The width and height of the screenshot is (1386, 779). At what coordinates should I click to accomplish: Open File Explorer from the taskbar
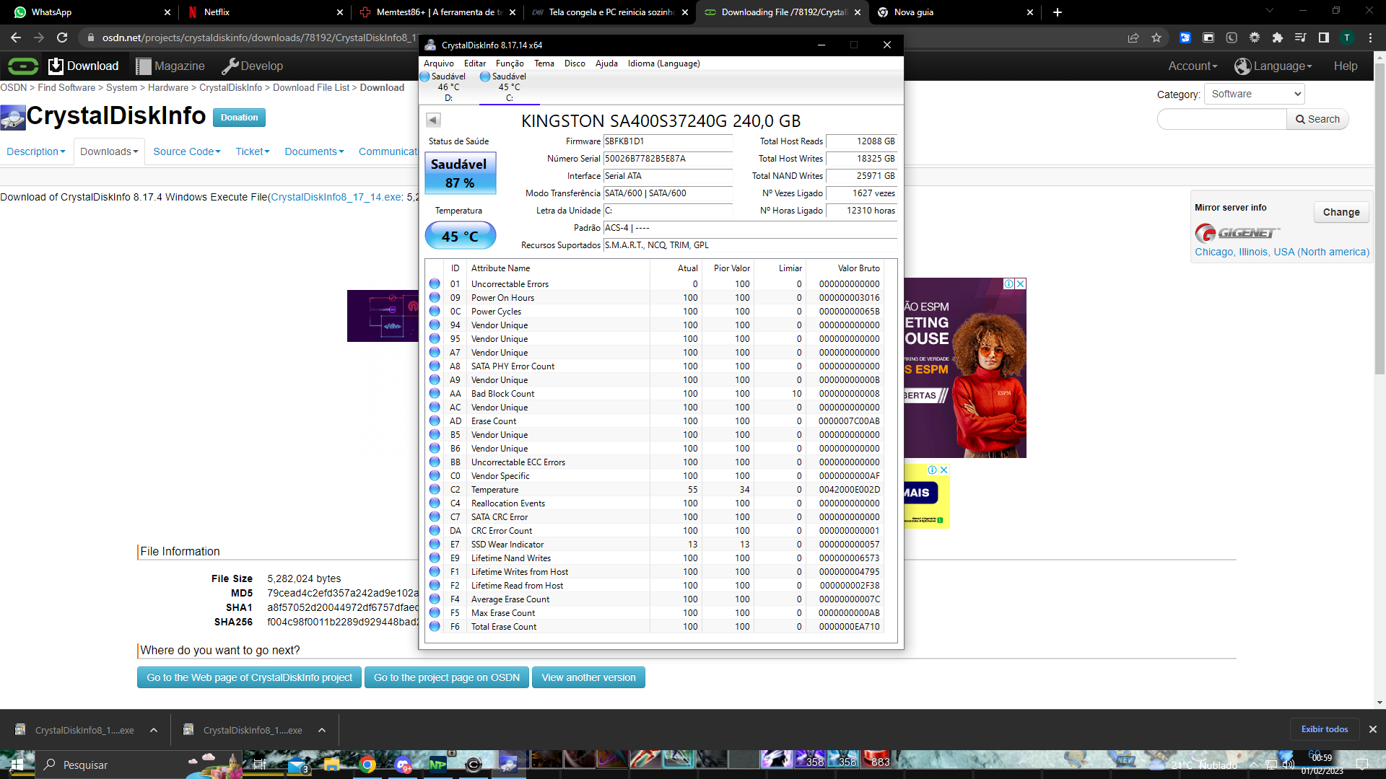point(332,765)
